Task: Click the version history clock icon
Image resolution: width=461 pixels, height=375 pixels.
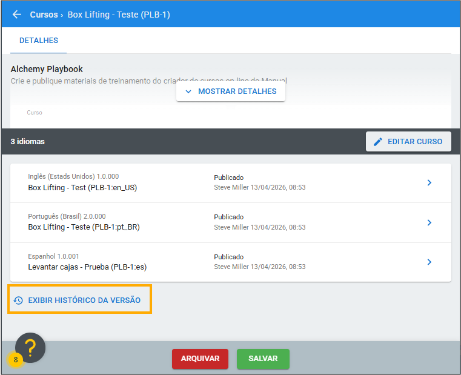Action: point(18,300)
